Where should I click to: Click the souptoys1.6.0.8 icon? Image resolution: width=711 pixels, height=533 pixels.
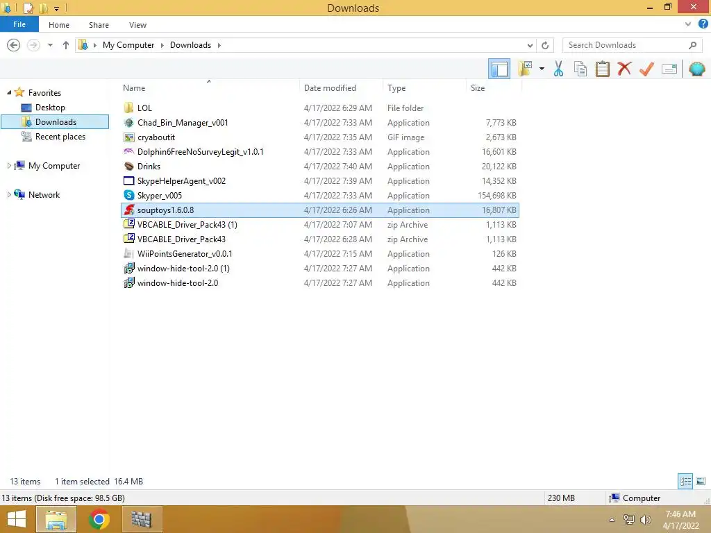(x=129, y=210)
